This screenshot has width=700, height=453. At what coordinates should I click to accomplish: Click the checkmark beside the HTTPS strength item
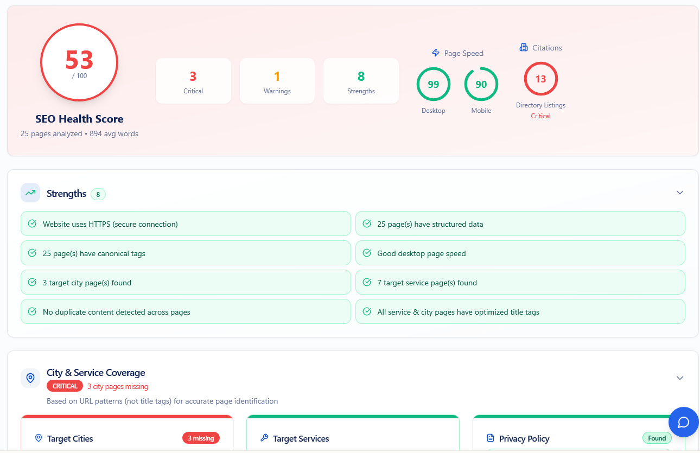(33, 224)
